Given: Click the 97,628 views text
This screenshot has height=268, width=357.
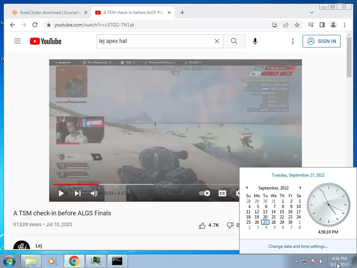Looking at the screenshot, I should (x=27, y=224).
